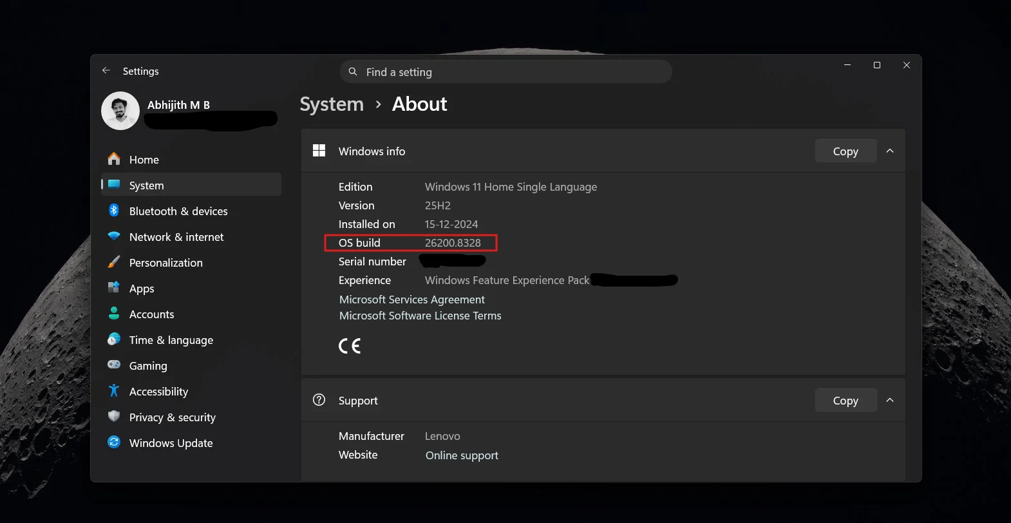Copy the Support details
Screen dimensions: 1011x523
[846, 400]
